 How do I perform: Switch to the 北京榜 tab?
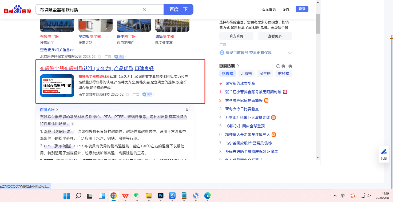[246, 74]
